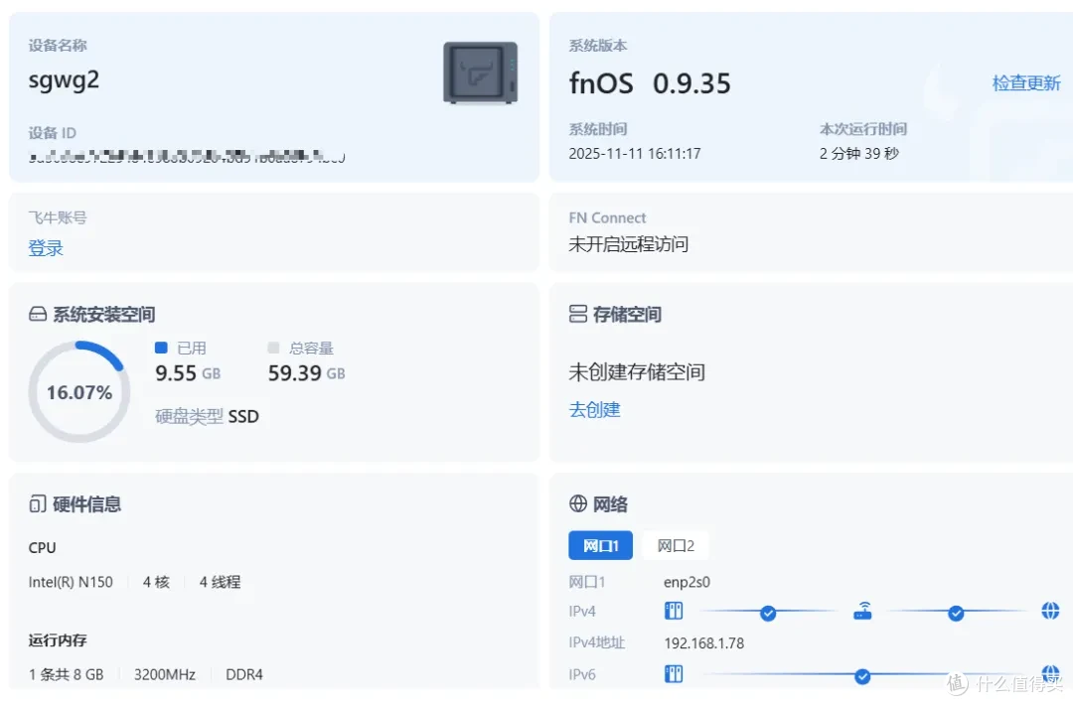The image size is (1073, 706).
Task: Click the 网络 globe icon
Action: [578, 504]
